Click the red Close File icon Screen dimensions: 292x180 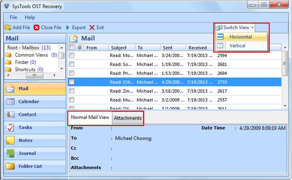point(36,28)
